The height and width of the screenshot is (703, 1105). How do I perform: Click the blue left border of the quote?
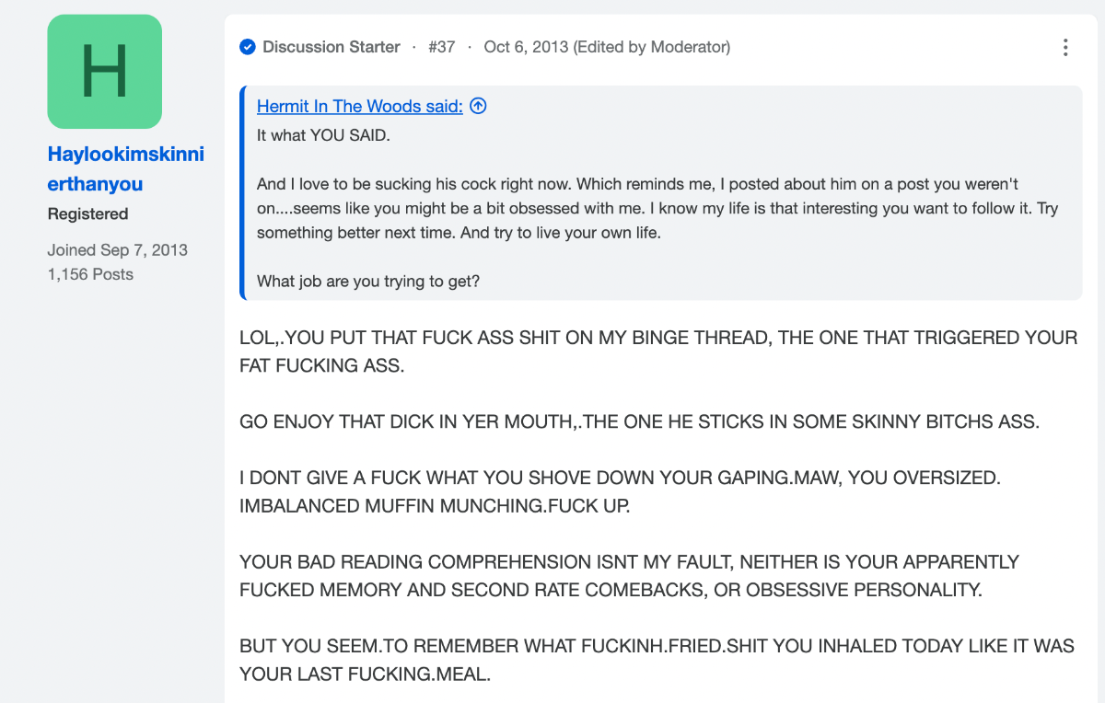point(242,193)
